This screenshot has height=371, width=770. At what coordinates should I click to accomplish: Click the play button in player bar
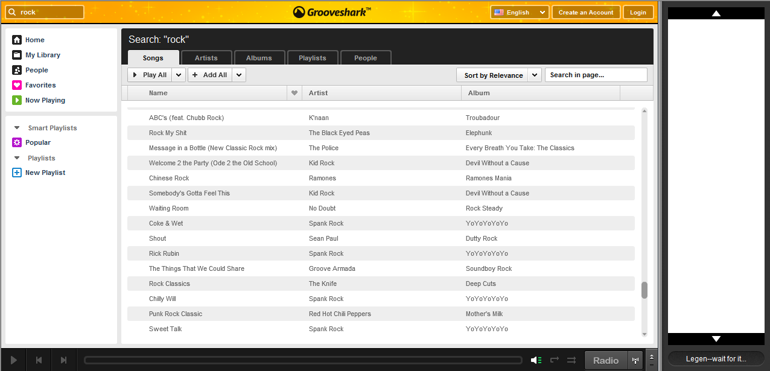(13, 360)
